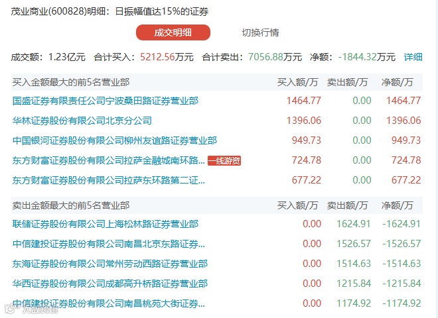
Task: Click buy amount 1396.06 in 华林证券 row
Action: pyautogui.click(x=304, y=121)
